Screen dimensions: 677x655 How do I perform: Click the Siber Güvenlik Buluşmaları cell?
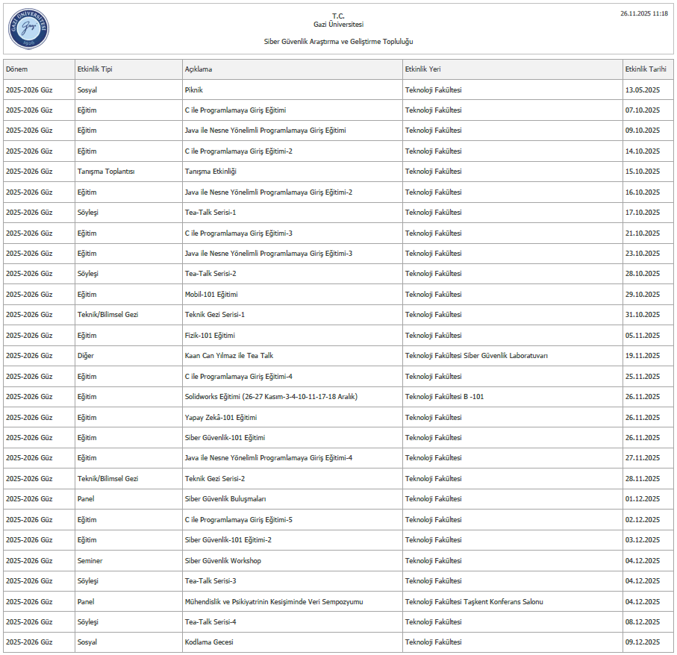coord(225,499)
